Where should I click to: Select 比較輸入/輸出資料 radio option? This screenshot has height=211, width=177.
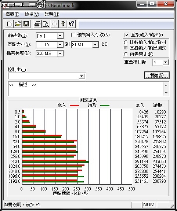point(126,42)
